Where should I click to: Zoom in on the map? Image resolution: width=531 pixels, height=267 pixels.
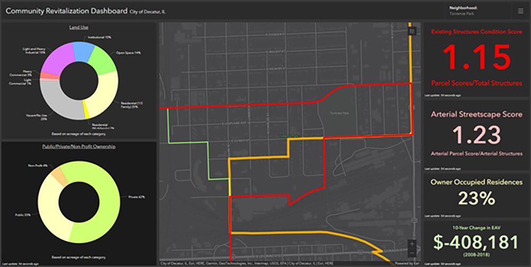[412, 244]
